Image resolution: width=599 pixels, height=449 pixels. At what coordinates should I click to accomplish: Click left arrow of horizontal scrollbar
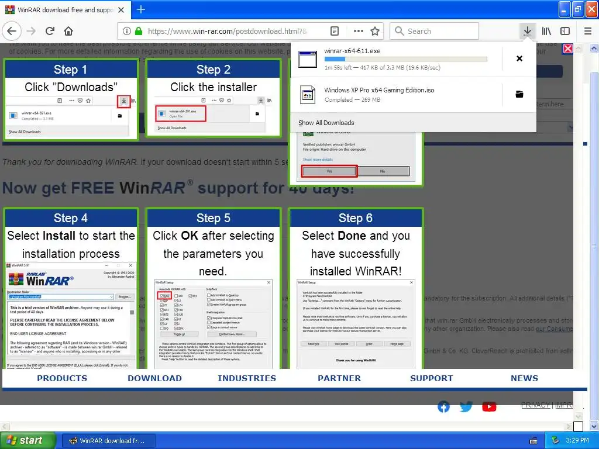pos(4,426)
